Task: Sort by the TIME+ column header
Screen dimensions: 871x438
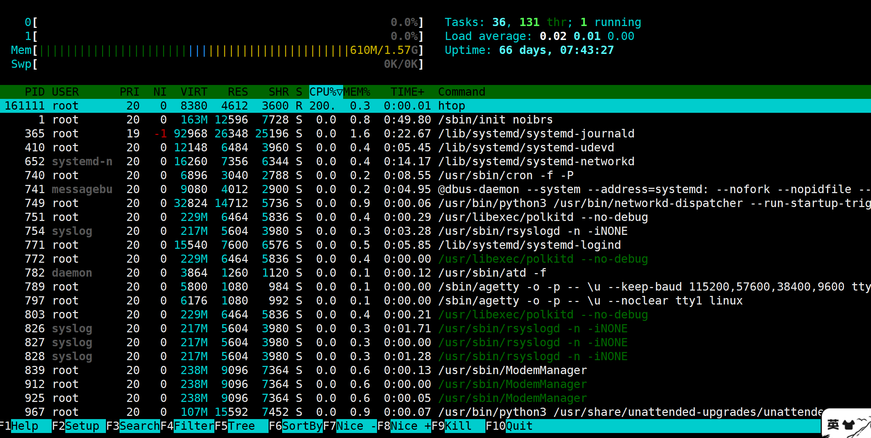Action: pos(407,92)
